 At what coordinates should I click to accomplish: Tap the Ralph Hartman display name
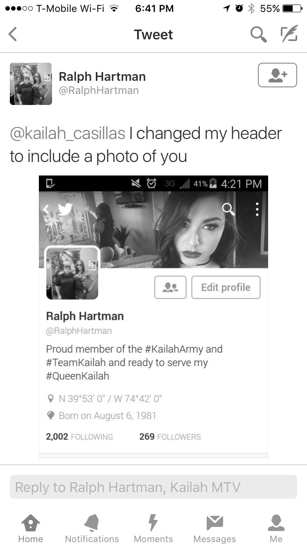point(102,76)
